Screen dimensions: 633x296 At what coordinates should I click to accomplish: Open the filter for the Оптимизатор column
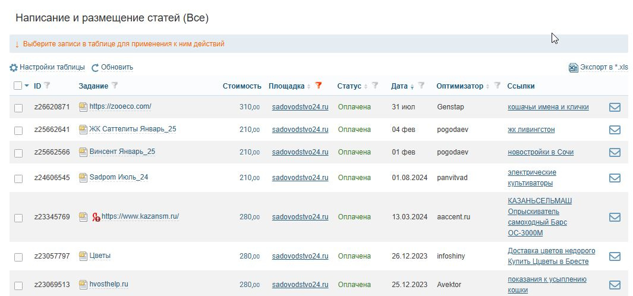click(497, 86)
